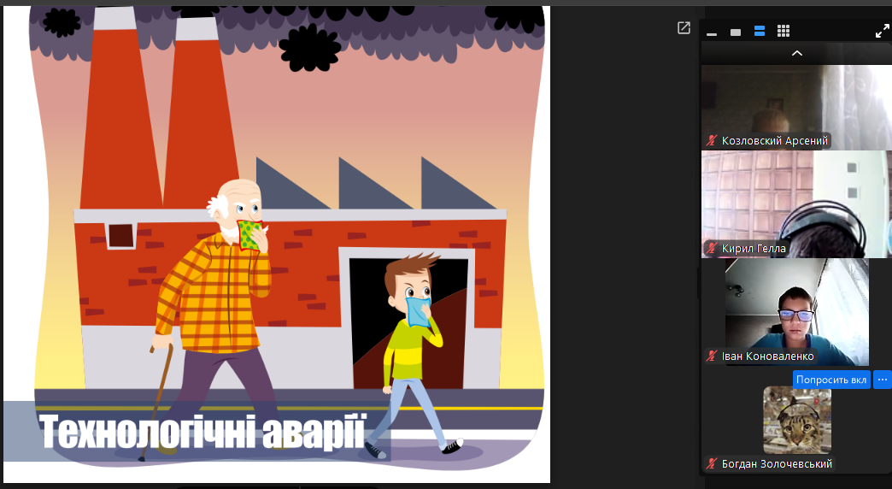Click the name label 'Богдан Золочевський'

pos(777,463)
